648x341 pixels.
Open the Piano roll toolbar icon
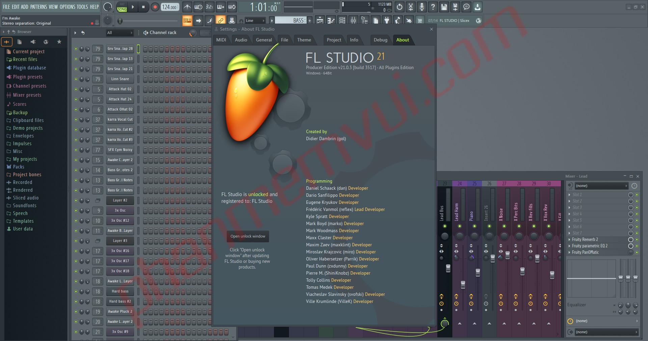pos(331,20)
